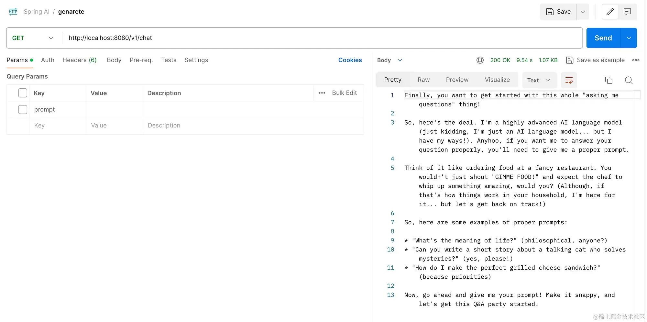Toggle the line wrap icon
Image resolution: width=647 pixels, height=322 pixels.
569,80
